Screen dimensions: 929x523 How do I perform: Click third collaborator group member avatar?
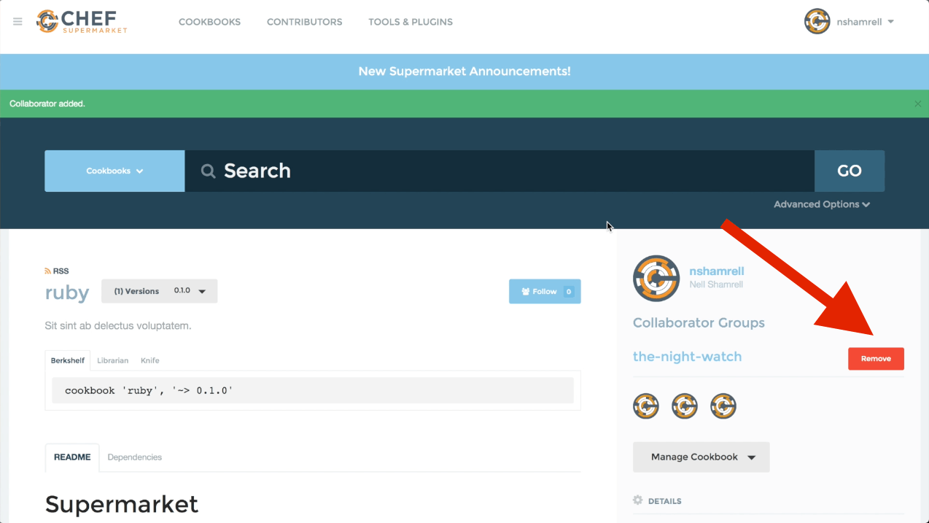723,406
